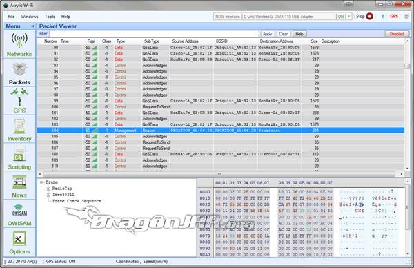Open the Options tools section

pyautogui.click(x=19, y=242)
